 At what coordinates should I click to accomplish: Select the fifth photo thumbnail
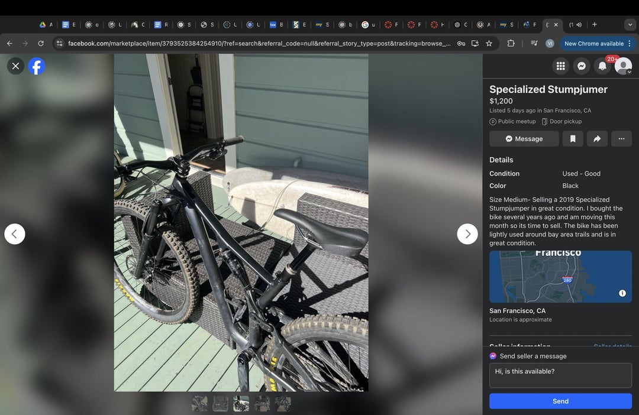tap(283, 404)
